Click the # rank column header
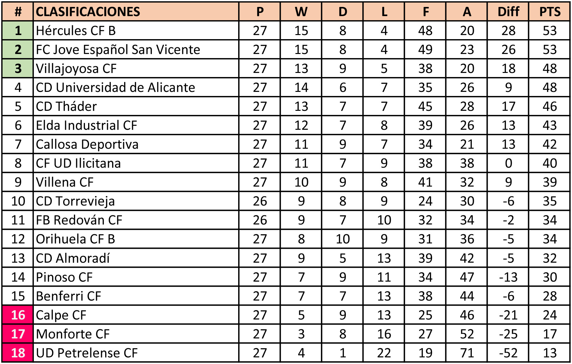Viewport: 572px width, 364px height. tap(18, 12)
